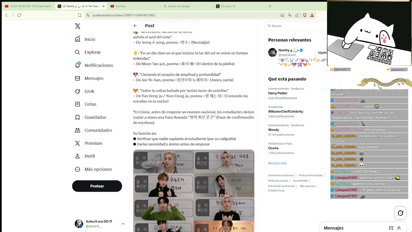Open Política de Privacidad link

pyautogui.click(x=311, y=175)
